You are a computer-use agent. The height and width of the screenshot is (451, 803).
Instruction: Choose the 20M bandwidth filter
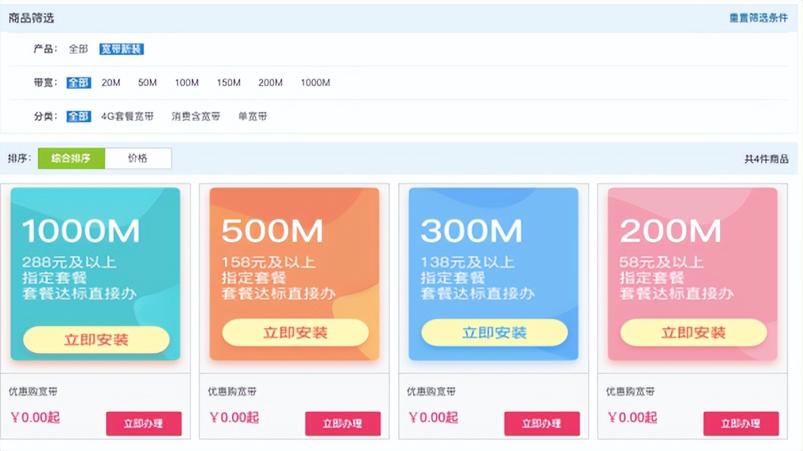(111, 82)
